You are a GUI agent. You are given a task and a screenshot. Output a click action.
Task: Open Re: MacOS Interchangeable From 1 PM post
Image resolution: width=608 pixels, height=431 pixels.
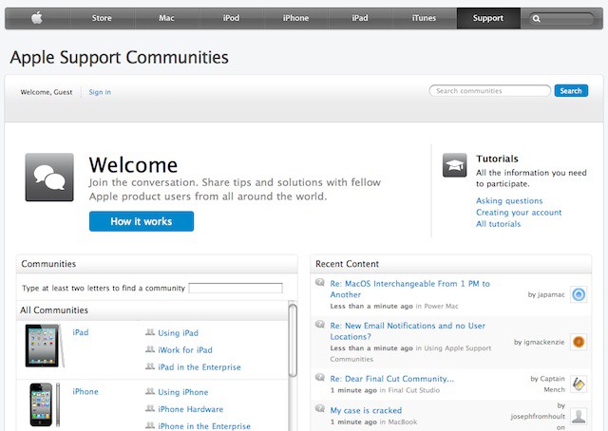coord(409,290)
